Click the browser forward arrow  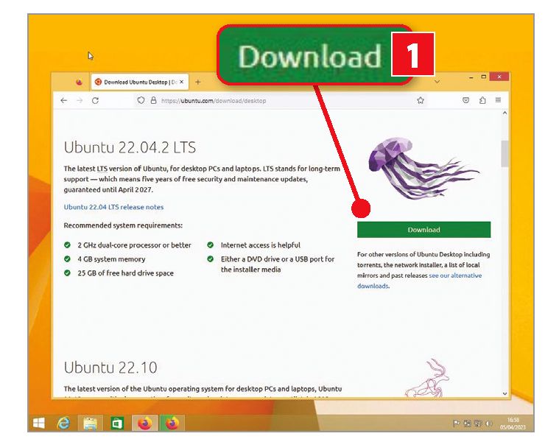[x=80, y=101]
